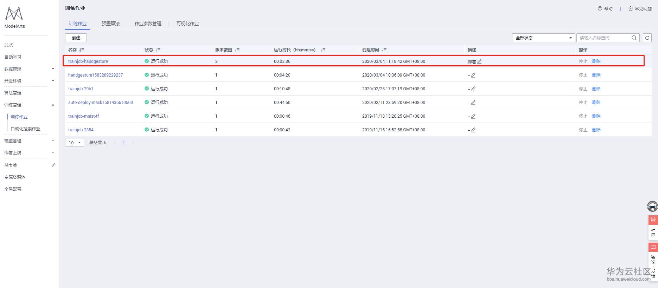The height and width of the screenshot is (288, 658).
Task: Click 总条数: 6 total count text
Action: [98, 143]
